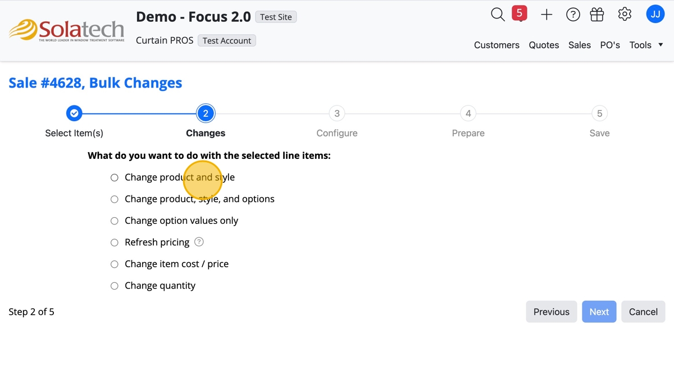Select the Change item cost / price radio

coord(115,264)
